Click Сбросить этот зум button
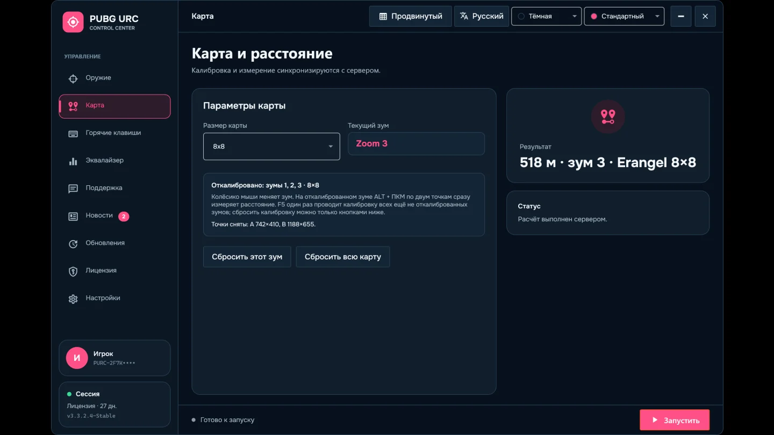Screen dimensions: 774x435 pos(247,257)
